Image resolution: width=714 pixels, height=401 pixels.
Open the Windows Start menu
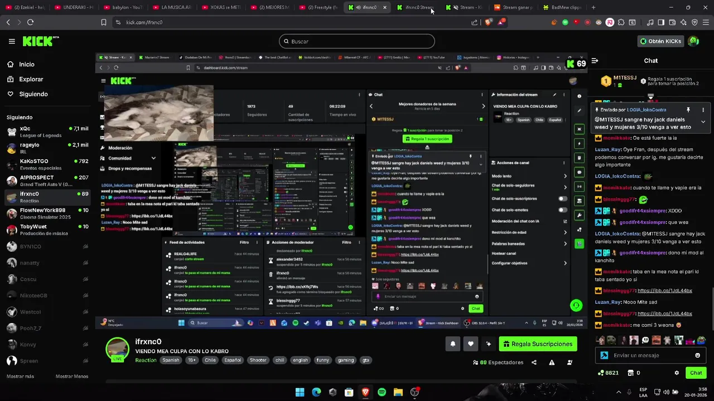300,392
